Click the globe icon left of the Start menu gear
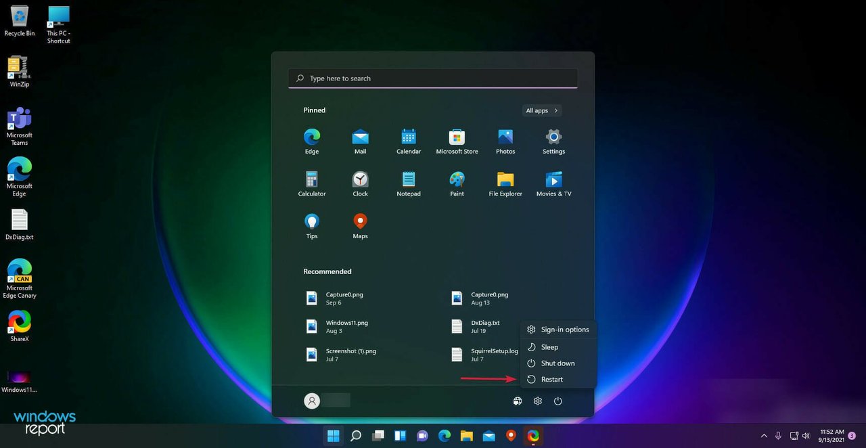866x448 pixels. click(x=518, y=401)
